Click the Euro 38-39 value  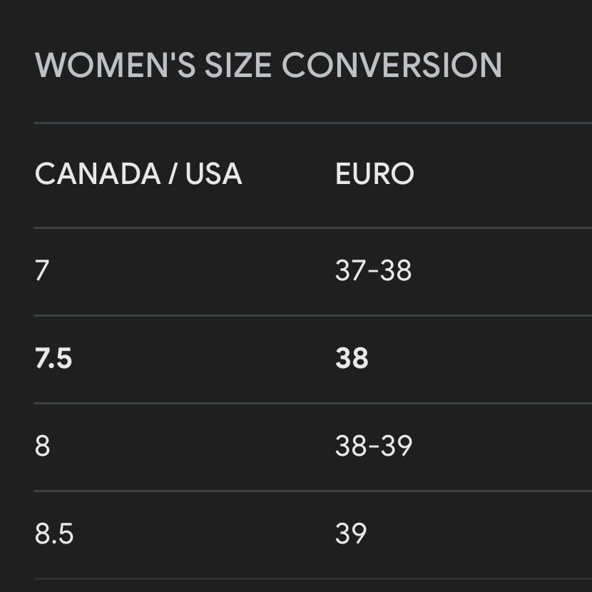(374, 446)
